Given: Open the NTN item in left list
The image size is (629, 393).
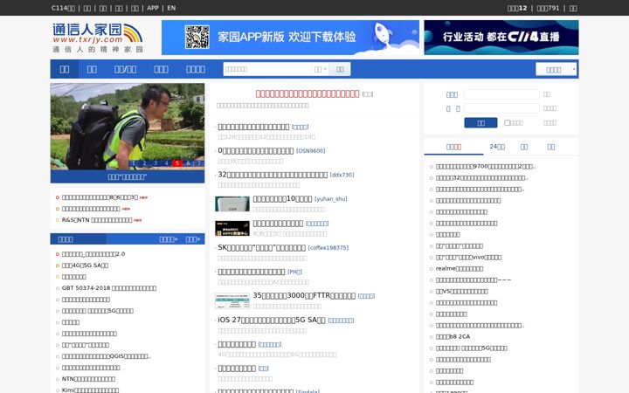Looking at the screenshot, I should (88, 378).
